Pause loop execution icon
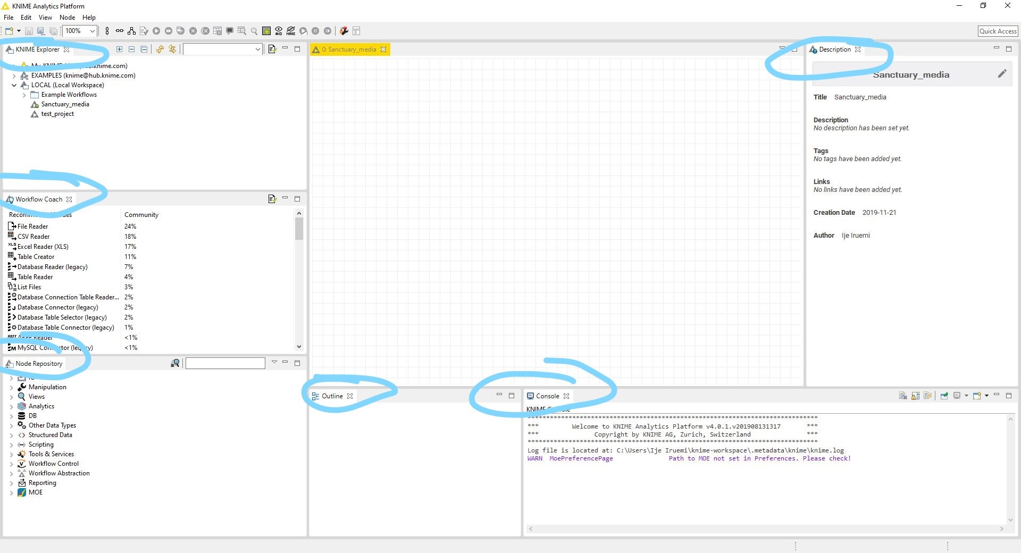This screenshot has height=553, width=1021. 315,31
